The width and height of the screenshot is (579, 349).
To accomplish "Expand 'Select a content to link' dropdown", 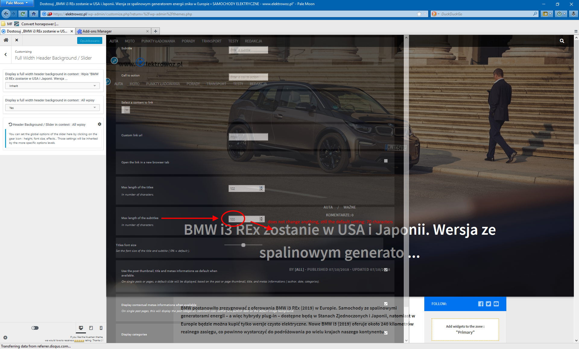I will click(x=126, y=110).
